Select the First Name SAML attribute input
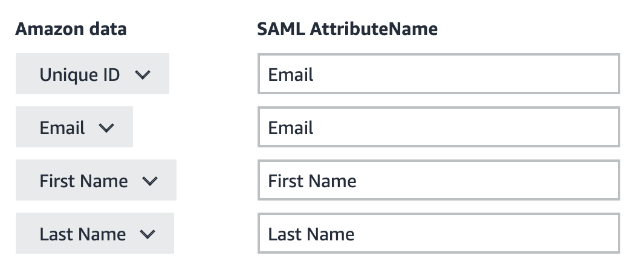This screenshot has width=636, height=273. [x=438, y=180]
